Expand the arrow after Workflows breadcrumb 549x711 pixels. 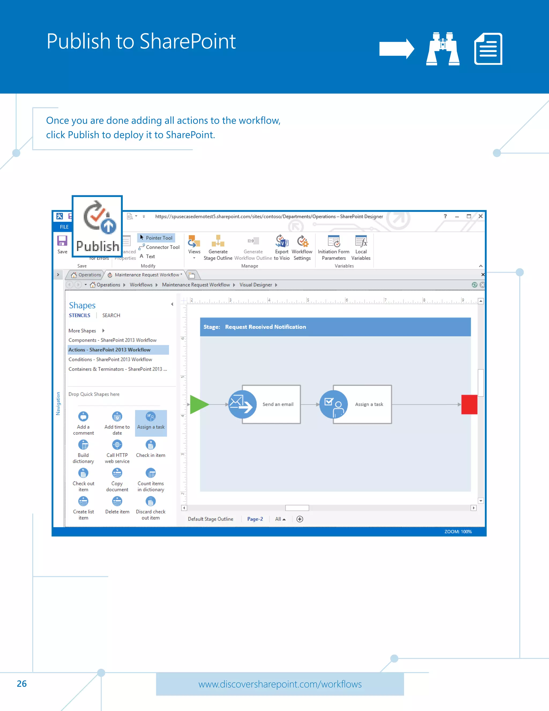[157, 285]
